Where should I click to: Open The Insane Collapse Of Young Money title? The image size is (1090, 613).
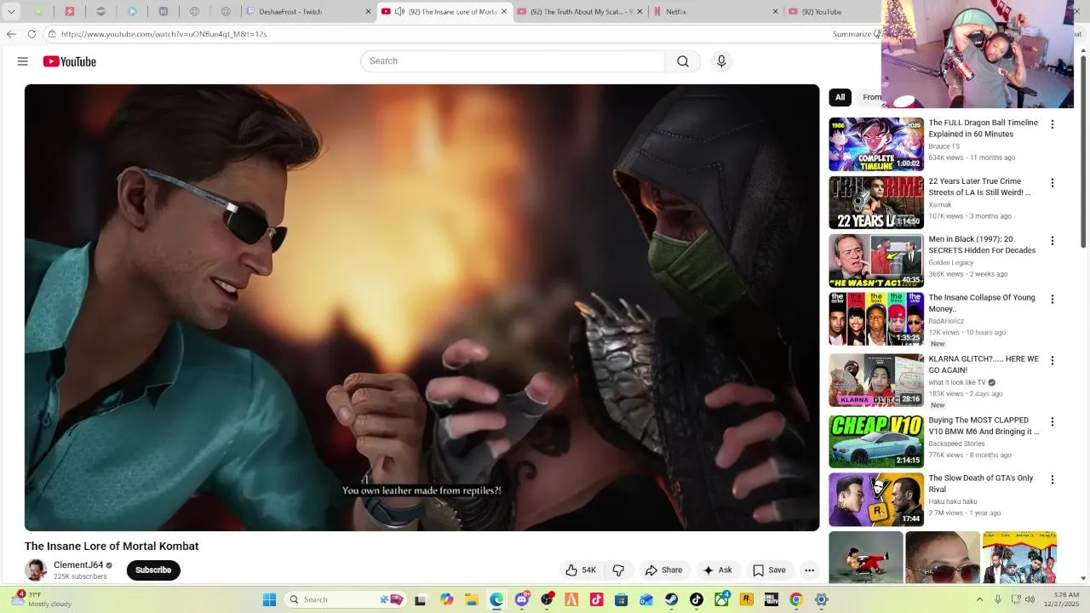pos(982,303)
